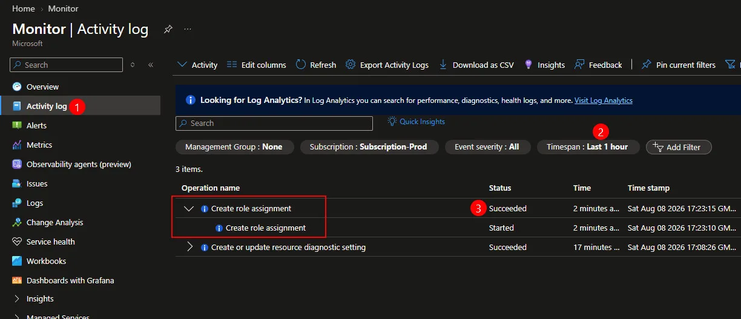Change the Event severity filter
The width and height of the screenshot is (741, 319).
(x=487, y=147)
